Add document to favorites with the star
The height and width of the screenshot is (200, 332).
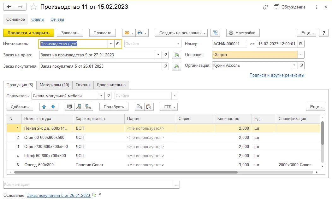tap(33, 7)
